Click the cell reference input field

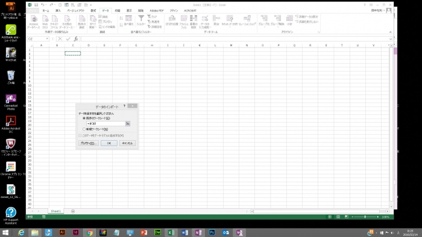(105, 123)
